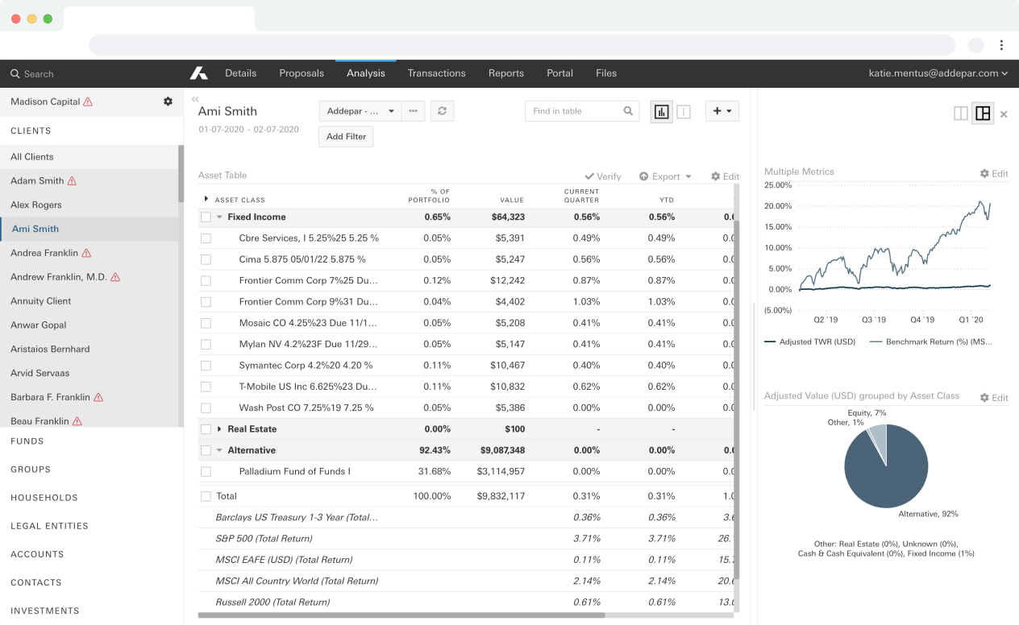Click the refresh view icon

pos(442,111)
